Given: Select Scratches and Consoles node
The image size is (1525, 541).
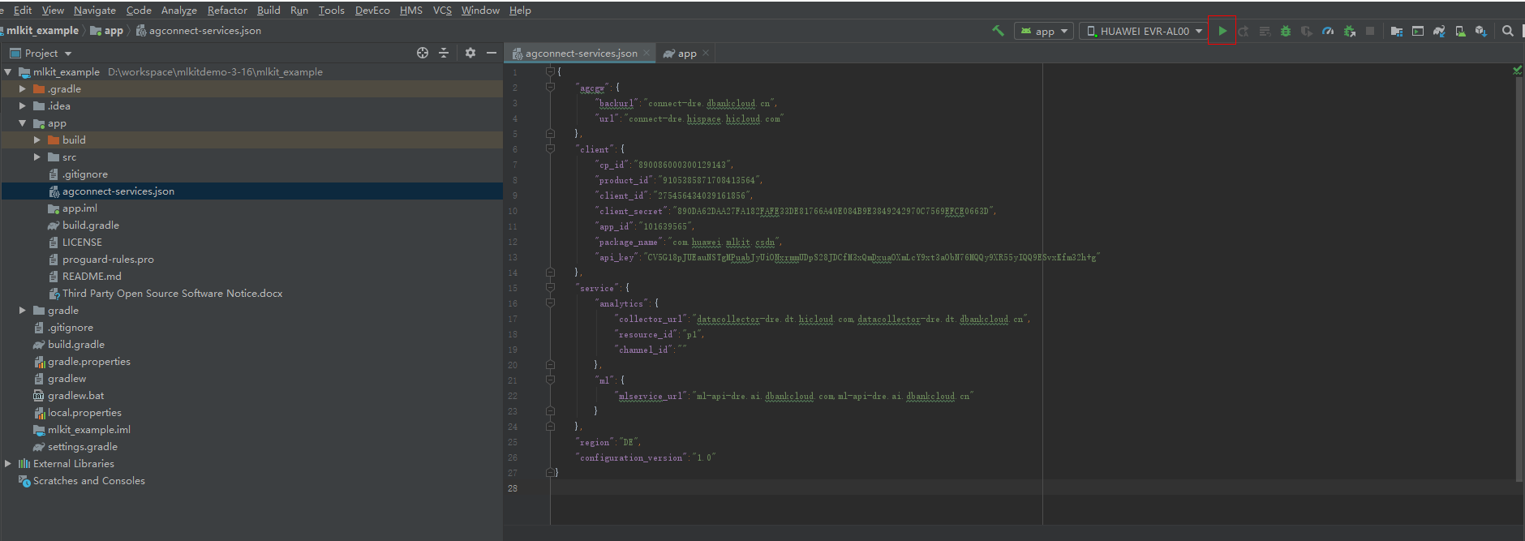Looking at the screenshot, I should 89,480.
